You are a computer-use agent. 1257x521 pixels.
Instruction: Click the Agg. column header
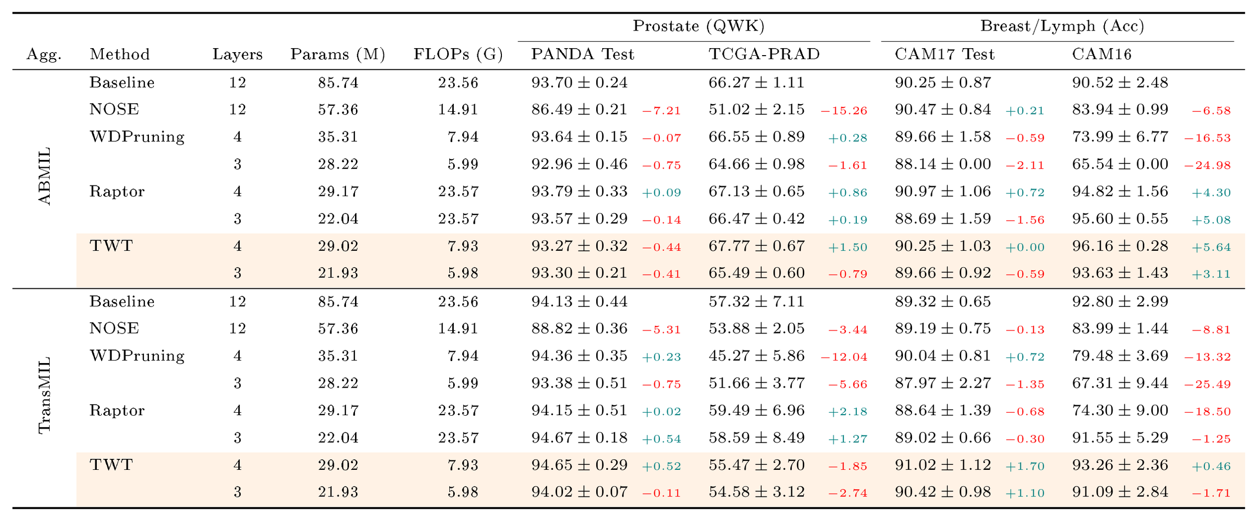pos(44,55)
